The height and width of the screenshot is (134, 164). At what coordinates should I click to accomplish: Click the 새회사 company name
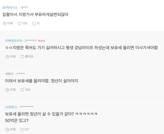(x=9, y=74)
